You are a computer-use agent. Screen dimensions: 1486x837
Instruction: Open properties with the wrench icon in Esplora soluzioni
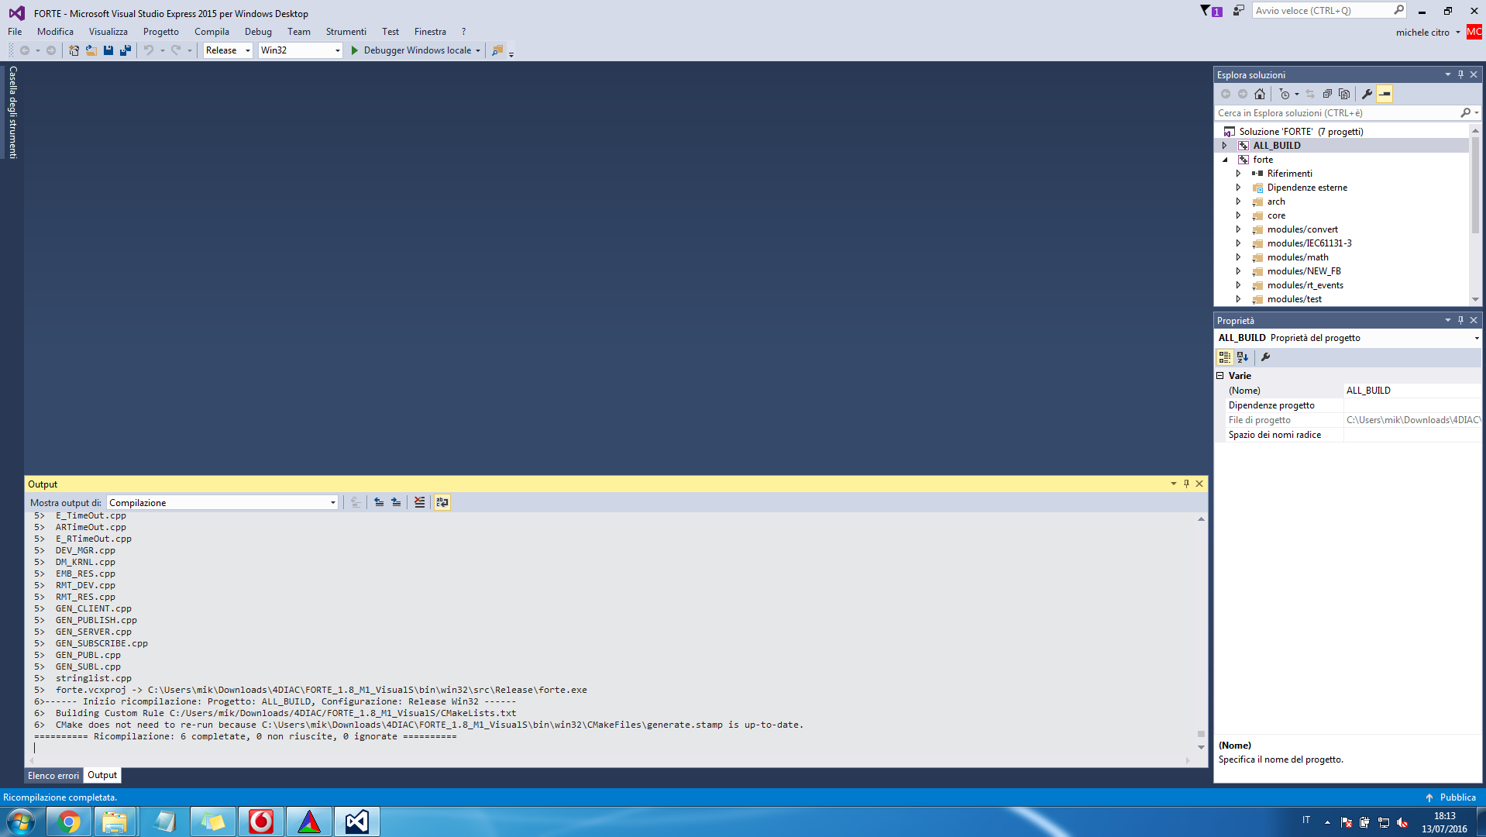[x=1367, y=94]
